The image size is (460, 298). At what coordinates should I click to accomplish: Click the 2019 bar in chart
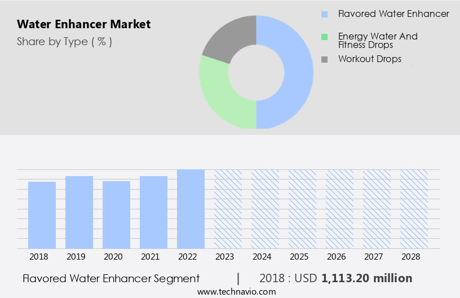click(79, 212)
